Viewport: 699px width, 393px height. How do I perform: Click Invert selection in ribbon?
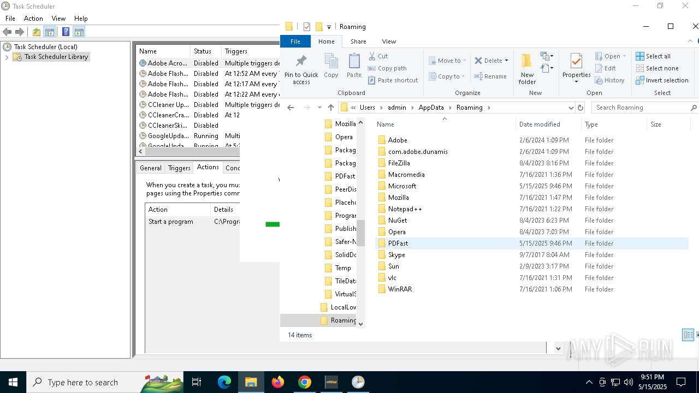click(x=662, y=80)
